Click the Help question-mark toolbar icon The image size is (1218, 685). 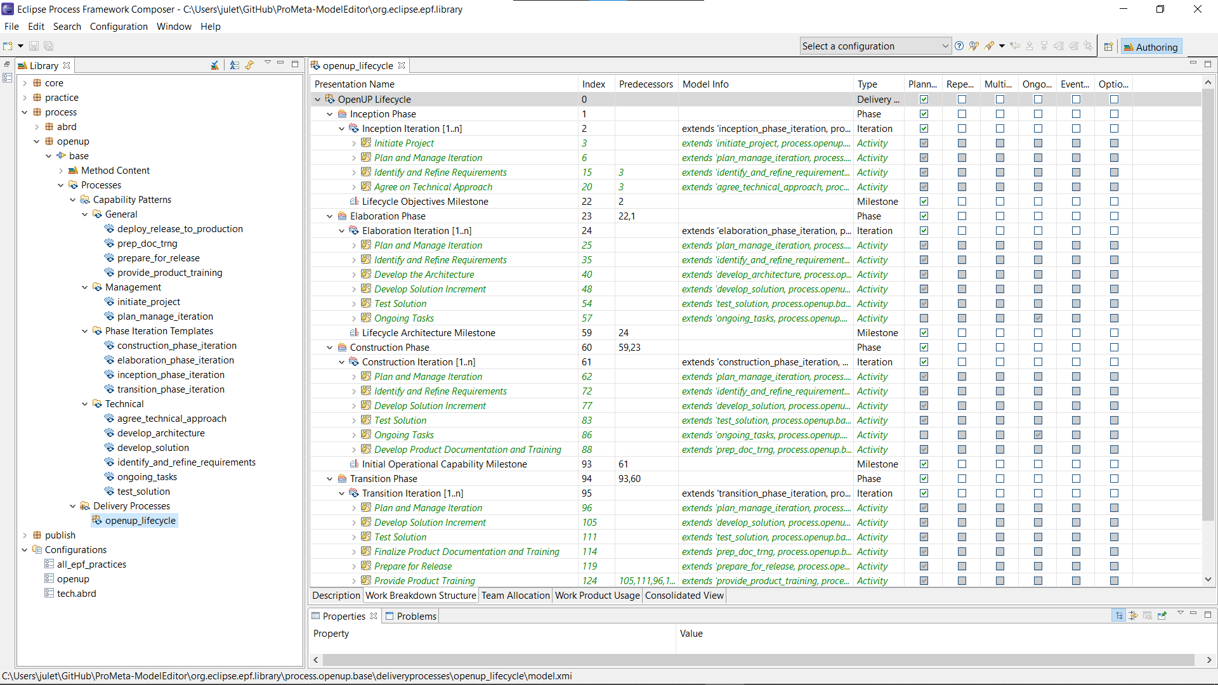pyautogui.click(x=959, y=46)
